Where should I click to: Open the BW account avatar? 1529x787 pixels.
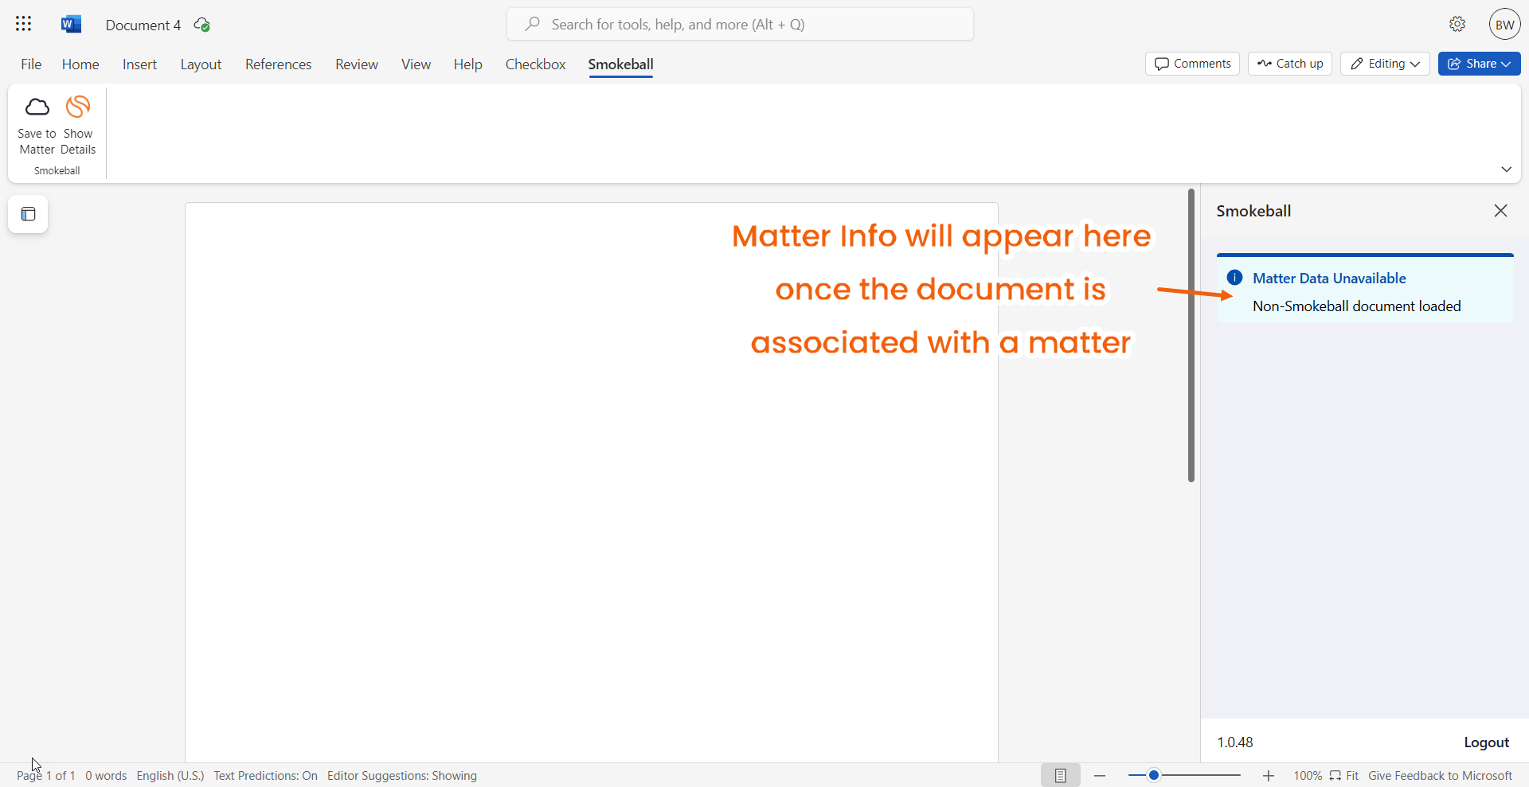[x=1504, y=25]
